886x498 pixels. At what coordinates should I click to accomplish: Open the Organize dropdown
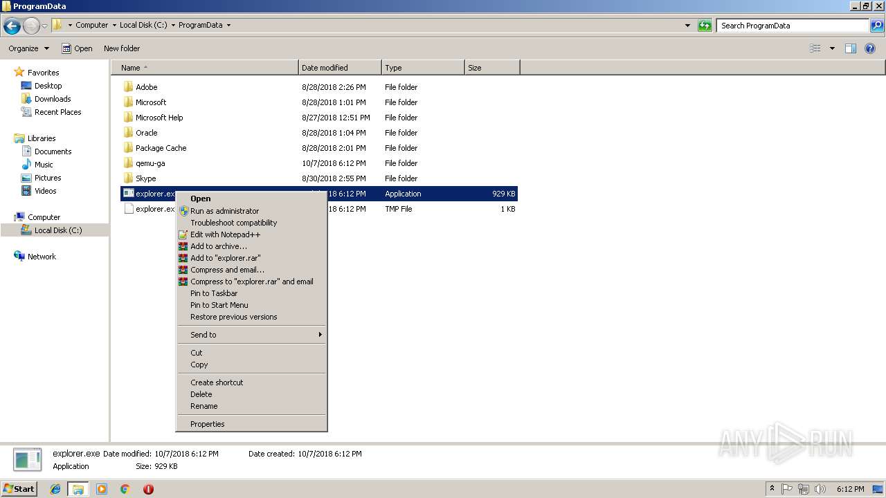coord(28,48)
